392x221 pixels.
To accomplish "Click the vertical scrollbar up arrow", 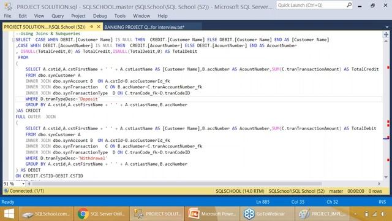I will point(386,41).
